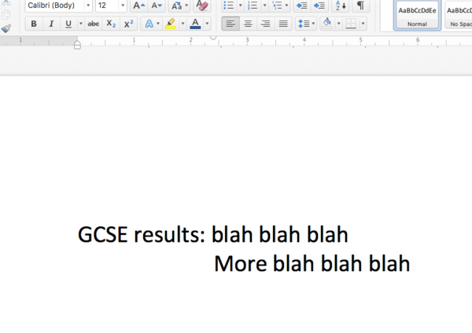This screenshot has width=472, height=333.
Task: Click the left indent marker on ruler
Action: point(77,45)
